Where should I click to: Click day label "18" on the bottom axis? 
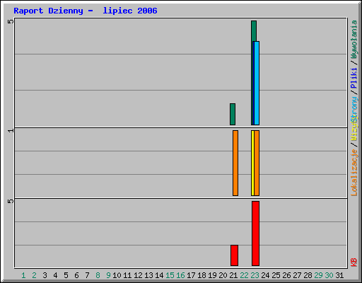[x=202, y=275]
